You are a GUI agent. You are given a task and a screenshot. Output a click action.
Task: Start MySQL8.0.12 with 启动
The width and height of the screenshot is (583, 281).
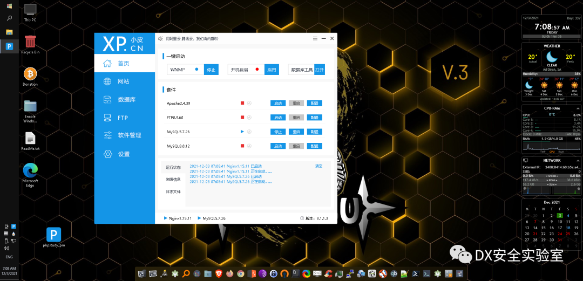coord(278,146)
